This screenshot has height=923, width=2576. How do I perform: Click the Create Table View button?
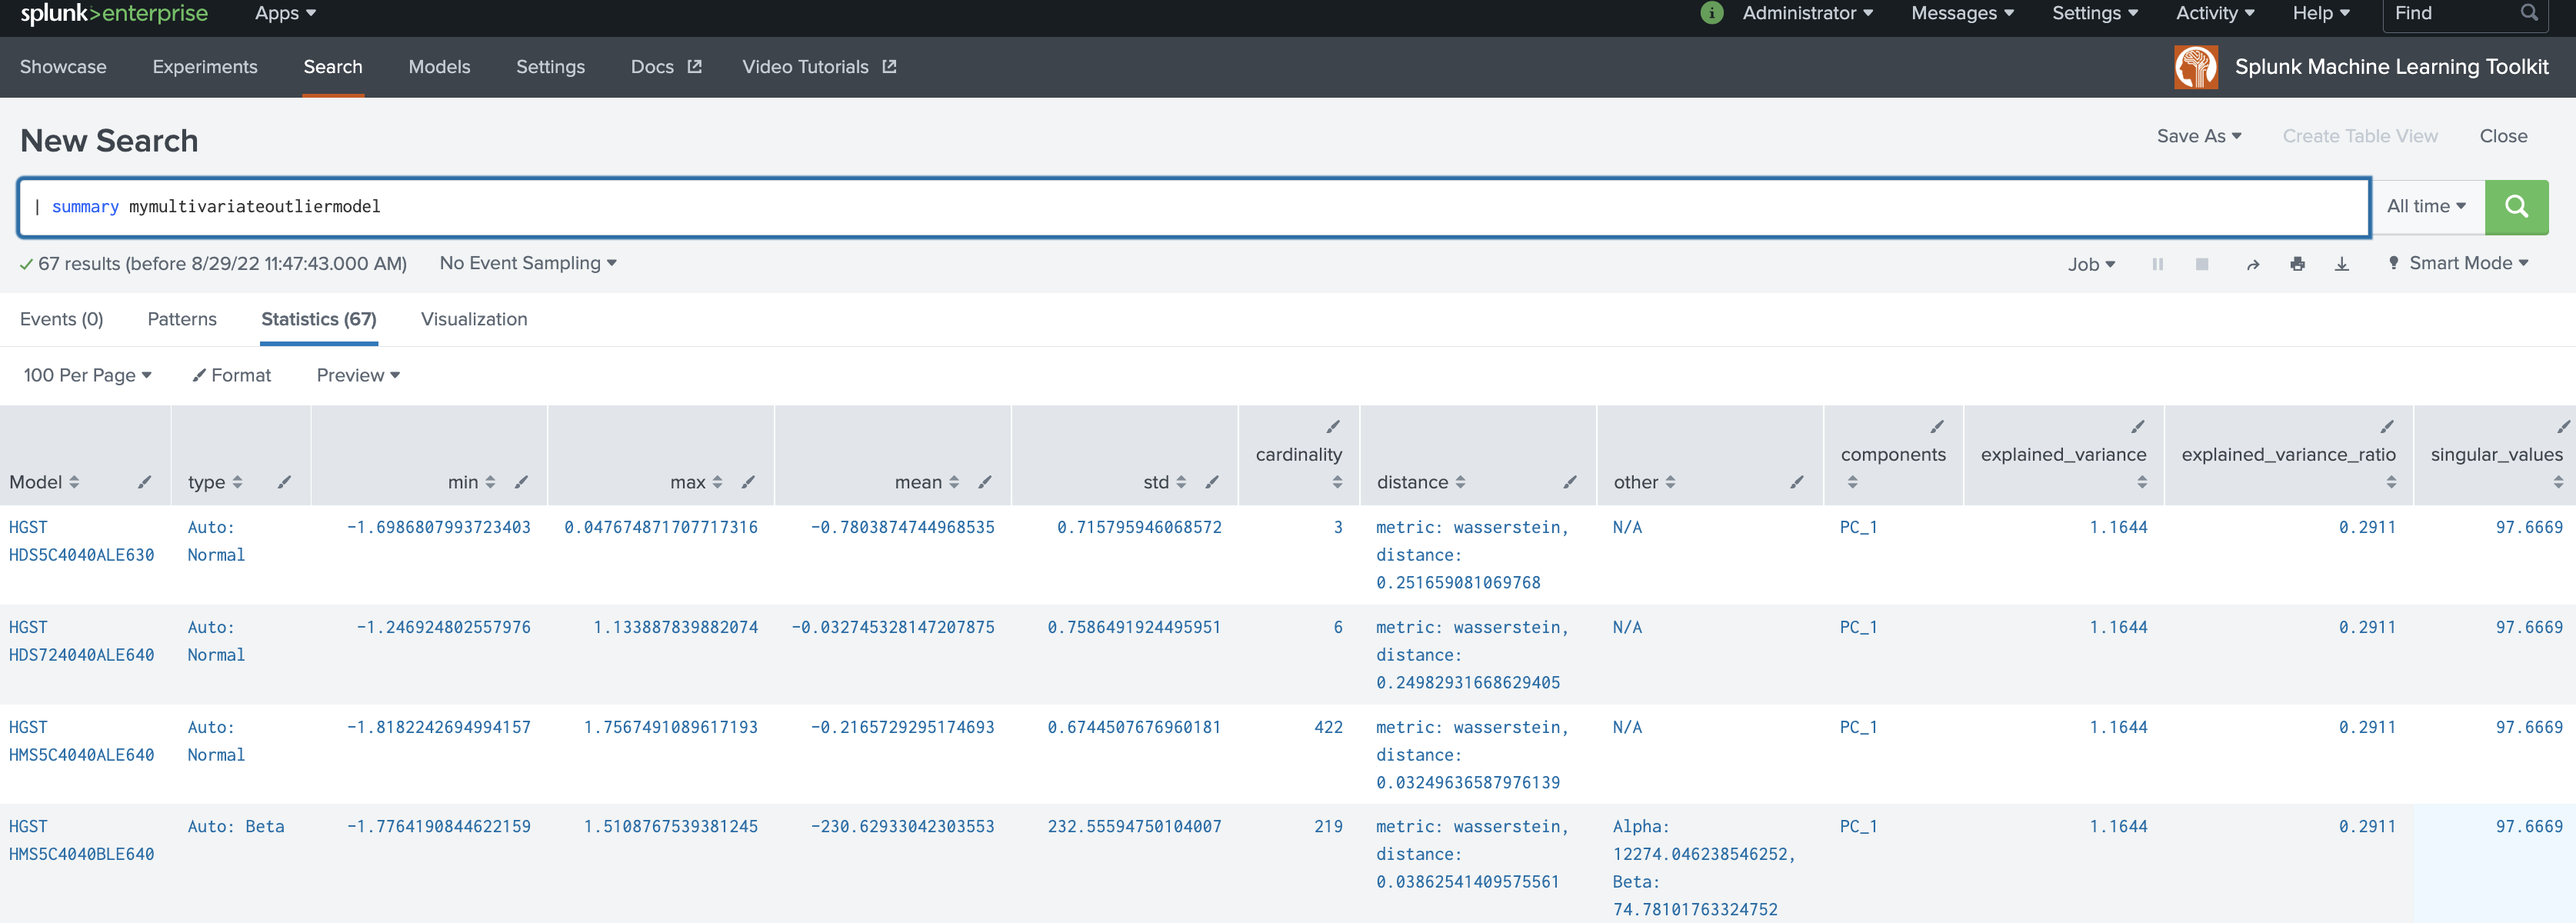click(x=2360, y=136)
